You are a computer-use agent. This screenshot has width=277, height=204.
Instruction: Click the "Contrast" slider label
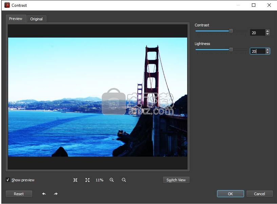click(x=202, y=25)
